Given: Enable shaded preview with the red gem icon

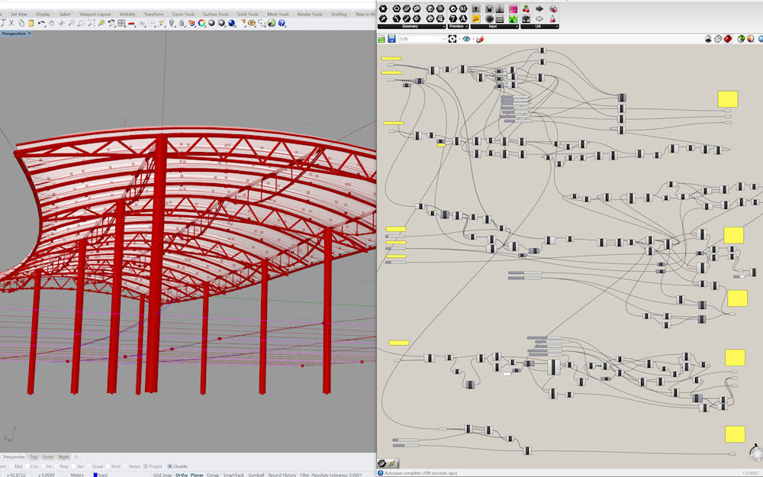Looking at the screenshot, I should (x=727, y=38).
